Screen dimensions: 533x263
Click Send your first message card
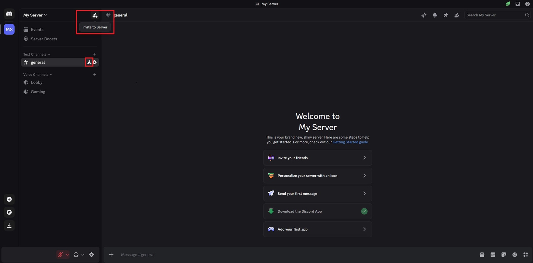318,193
